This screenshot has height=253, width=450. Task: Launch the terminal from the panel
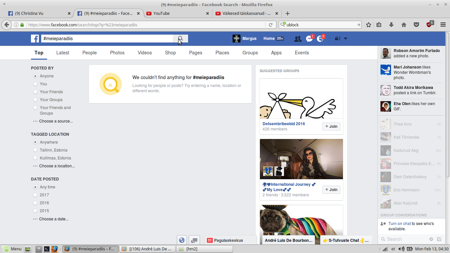coord(47,249)
